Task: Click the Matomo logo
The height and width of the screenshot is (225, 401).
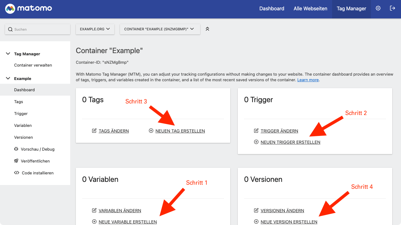Action: pos(29,9)
